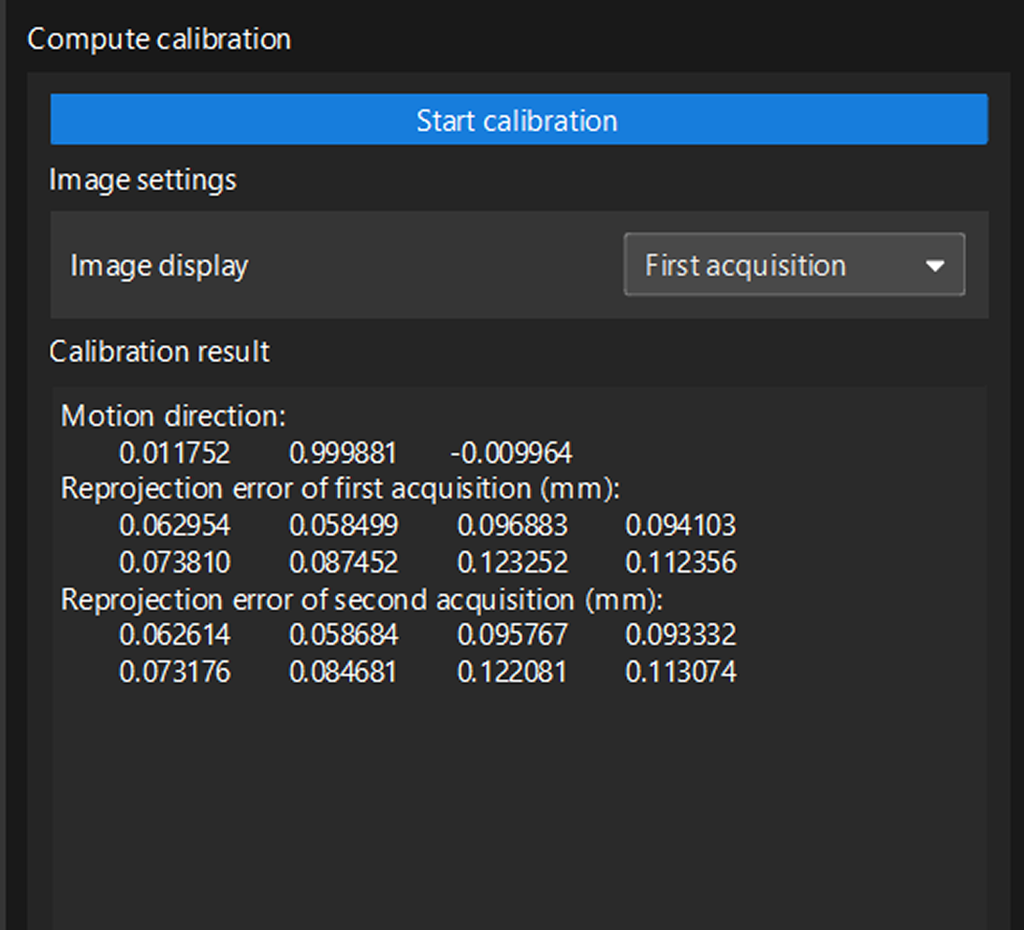Click second acquisition error value 0.062614

pos(174,636)
